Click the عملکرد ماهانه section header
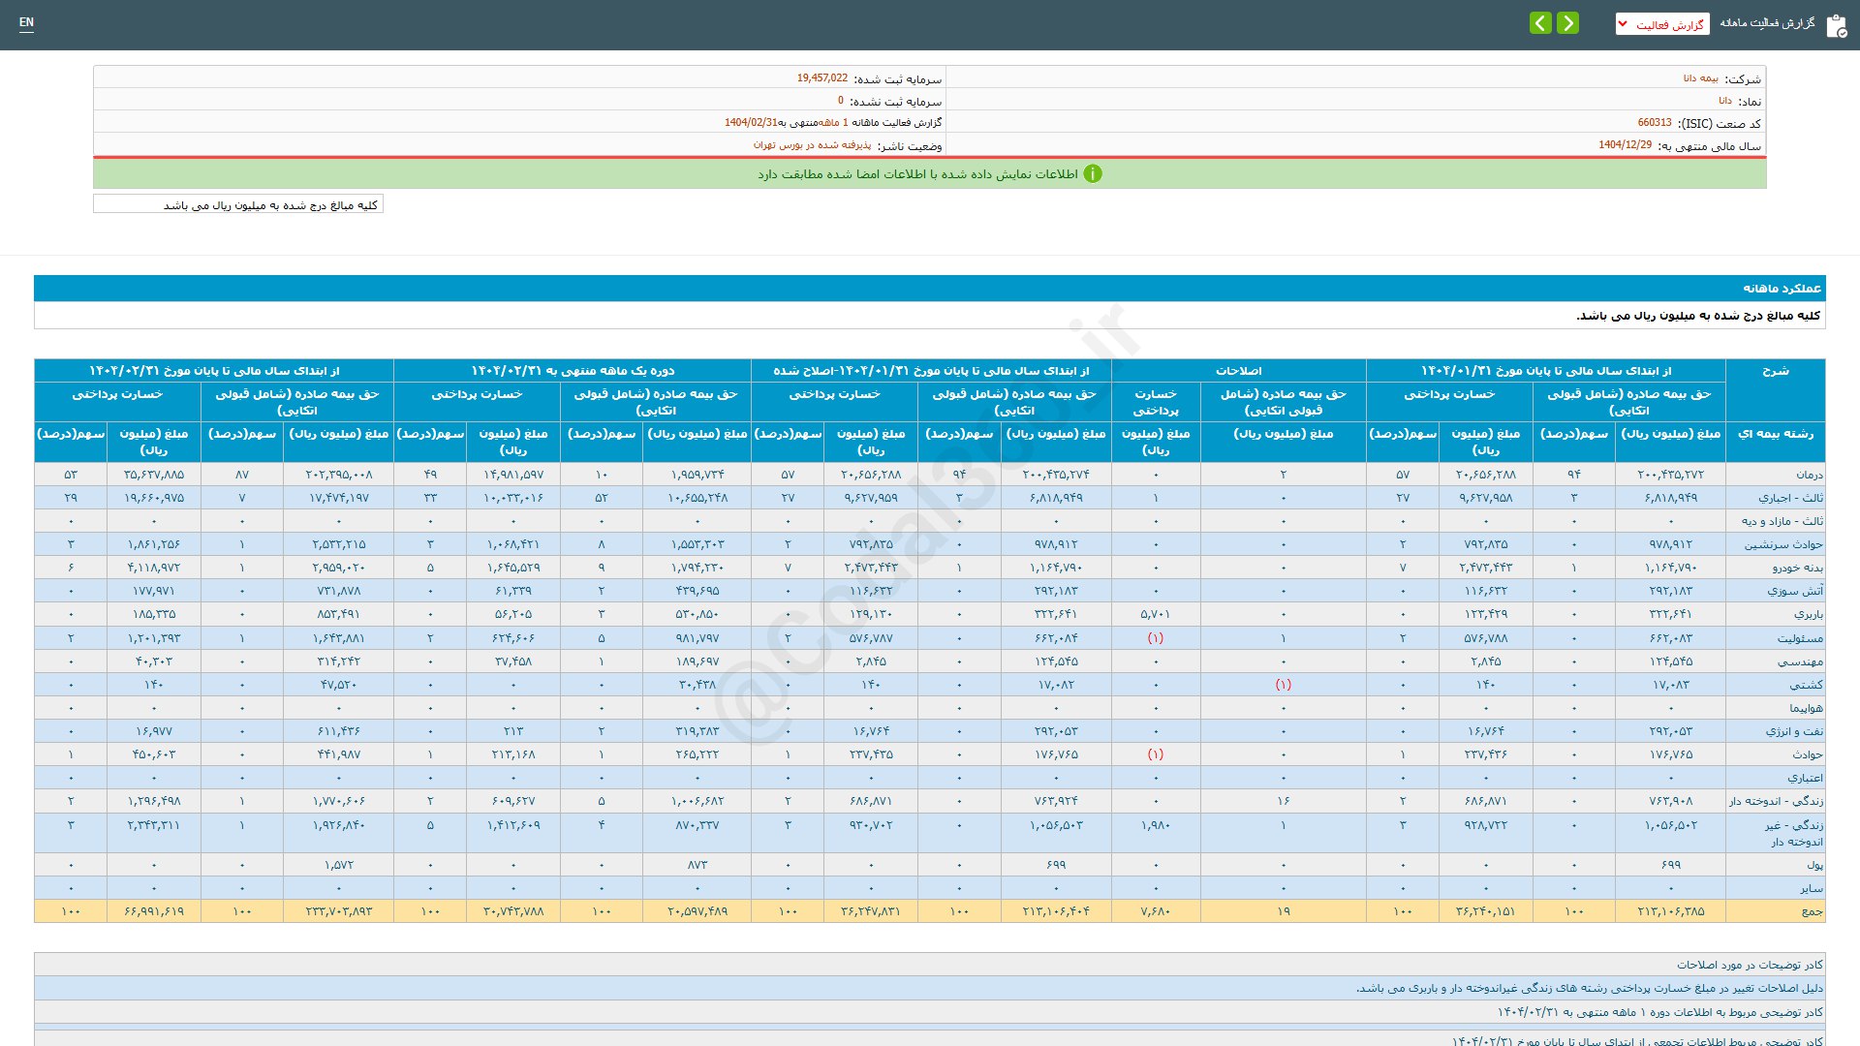Image resolution: width=1860 pixels, height=1046 pixels. click(x=1782, y=289)
